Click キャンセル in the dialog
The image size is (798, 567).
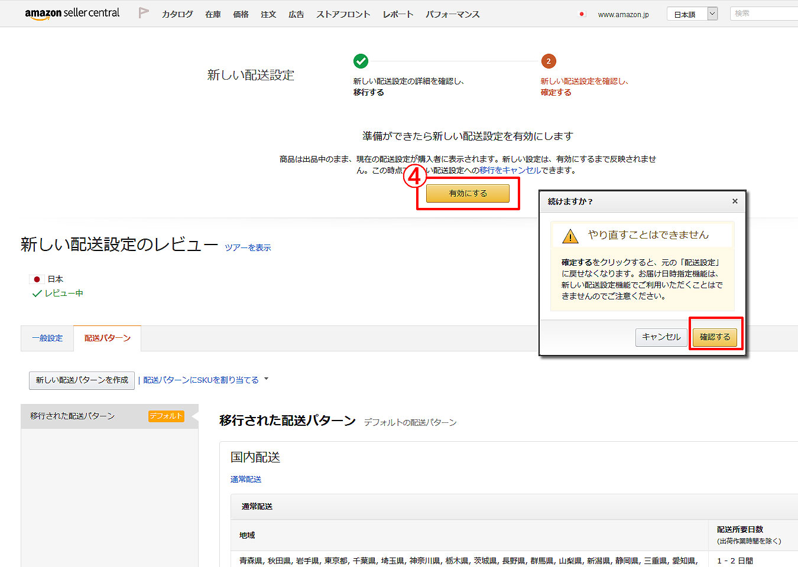(661, 337)
